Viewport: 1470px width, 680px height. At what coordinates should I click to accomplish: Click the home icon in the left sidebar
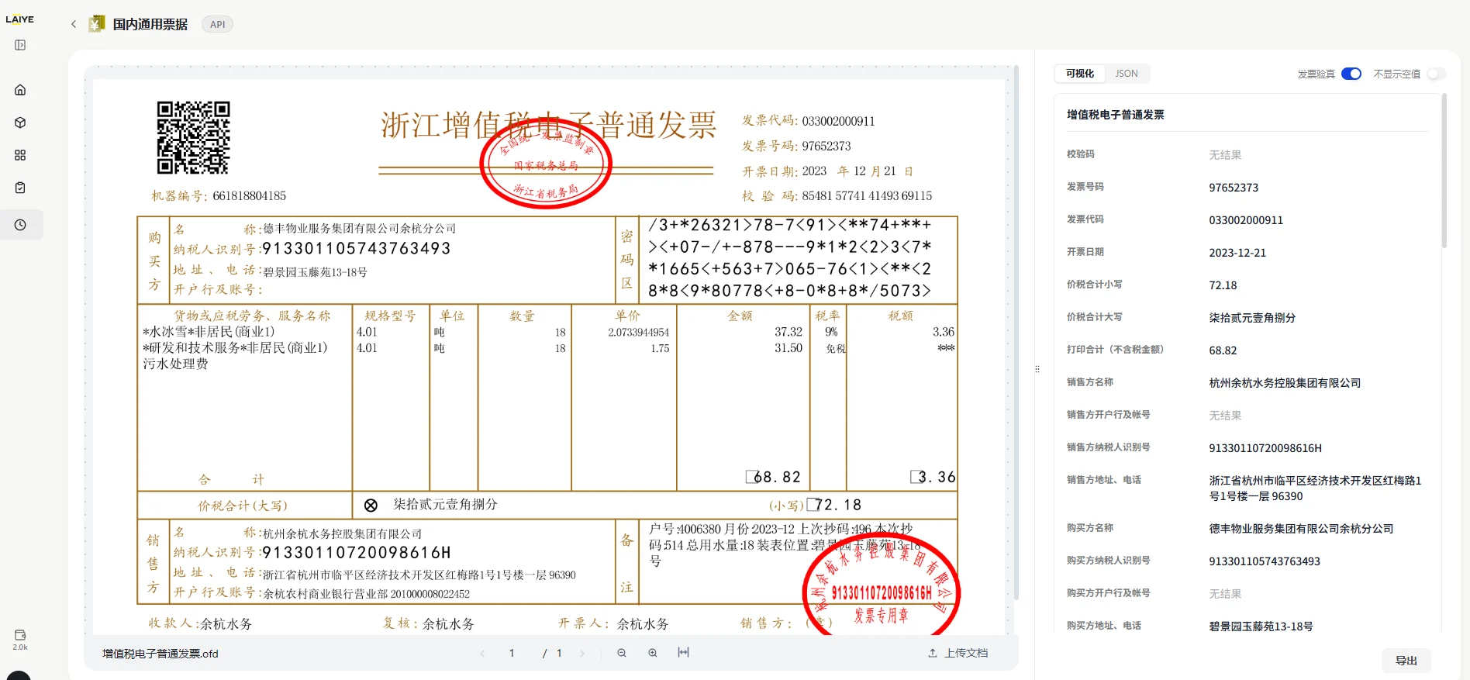pos(20,90)
